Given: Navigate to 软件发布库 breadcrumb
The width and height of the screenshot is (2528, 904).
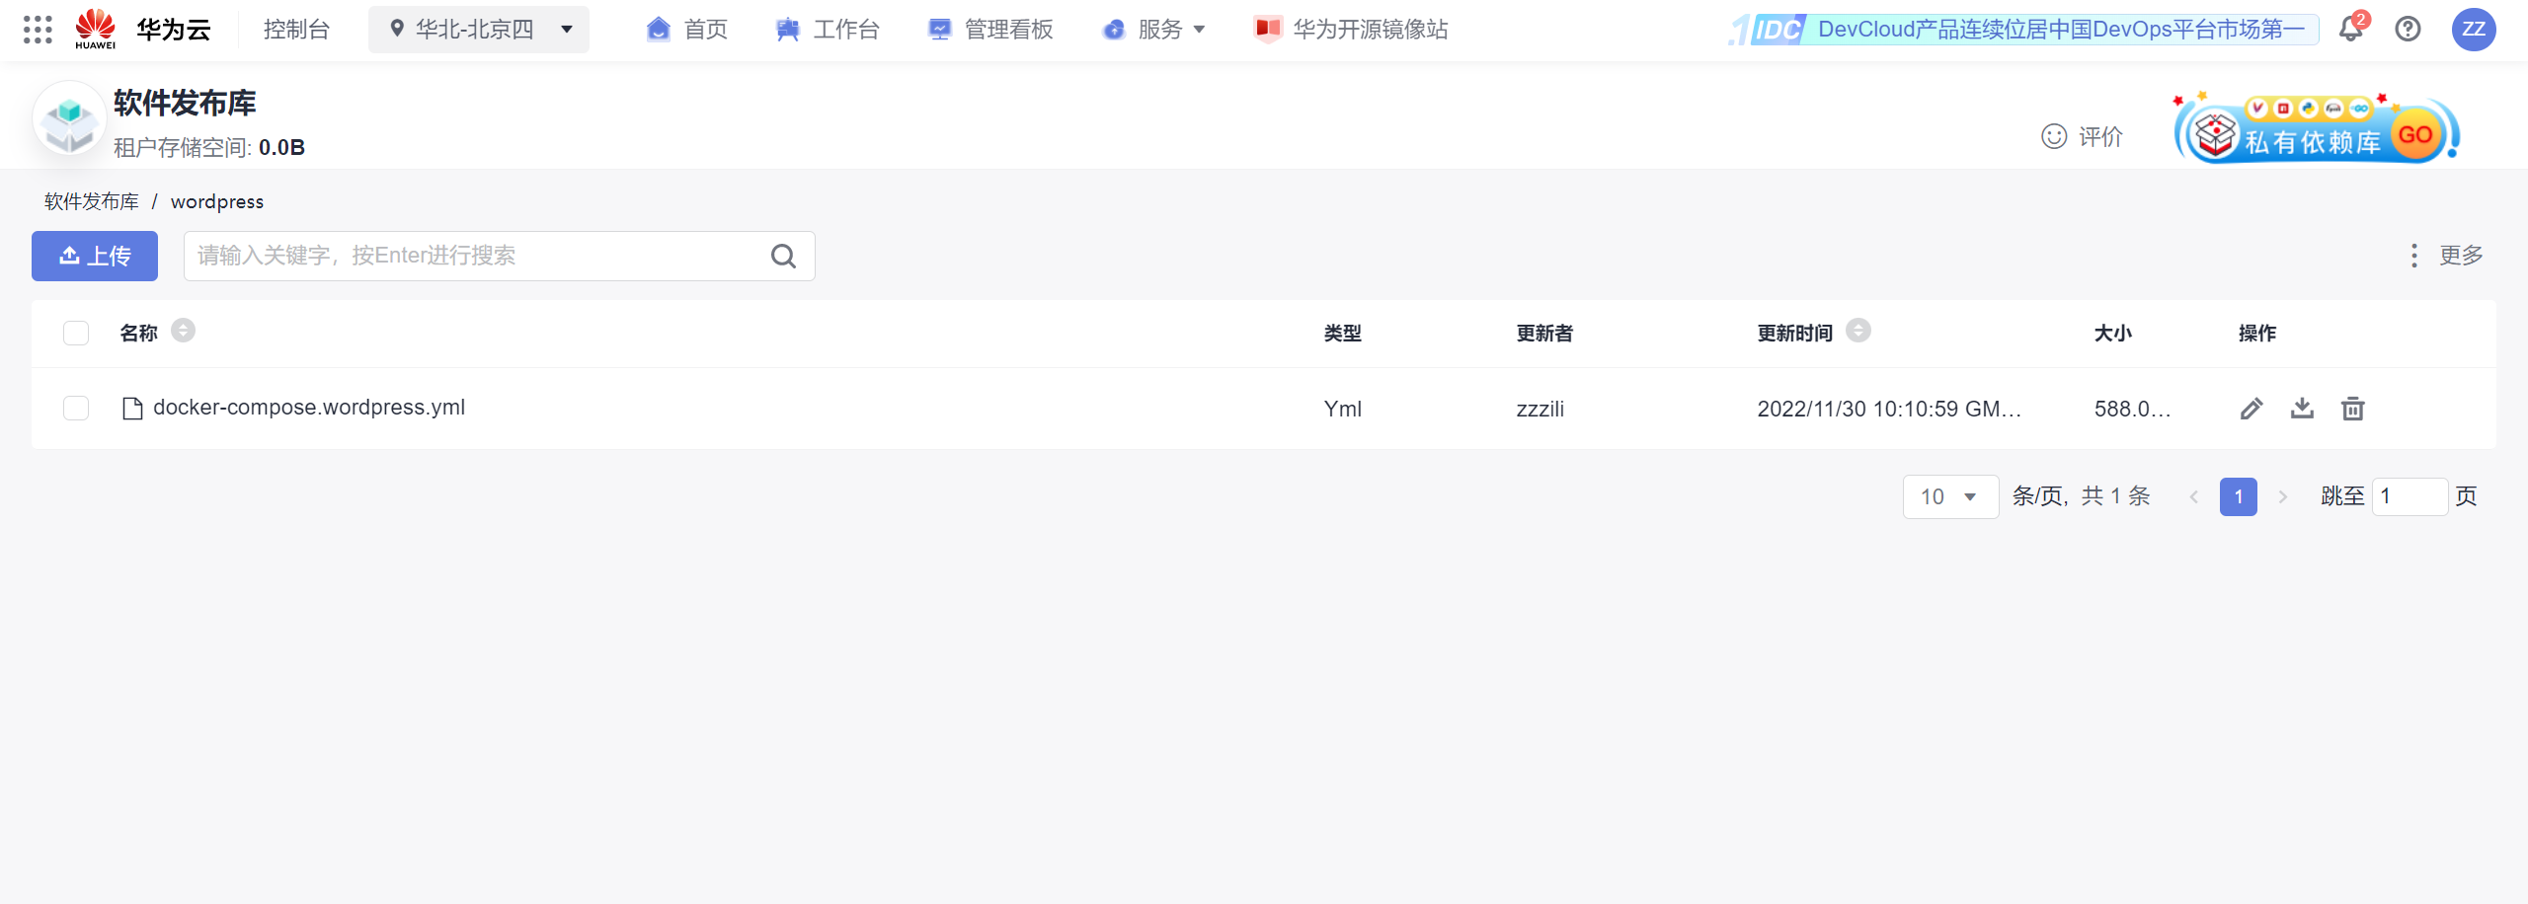Looking at the screenshot, I should (92, 201).
